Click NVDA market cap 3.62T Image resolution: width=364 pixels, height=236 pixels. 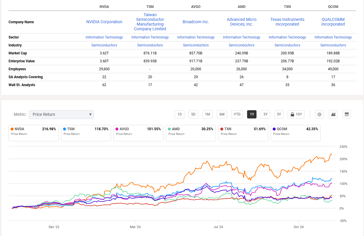(104, 53)
